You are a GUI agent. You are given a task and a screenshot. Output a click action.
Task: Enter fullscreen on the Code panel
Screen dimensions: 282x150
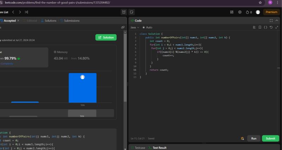pos(271,21)
